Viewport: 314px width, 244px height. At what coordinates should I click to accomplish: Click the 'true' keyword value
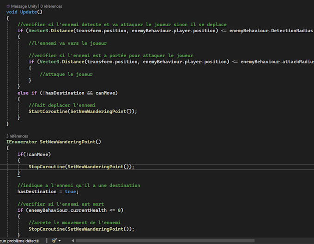pos(70,191)
